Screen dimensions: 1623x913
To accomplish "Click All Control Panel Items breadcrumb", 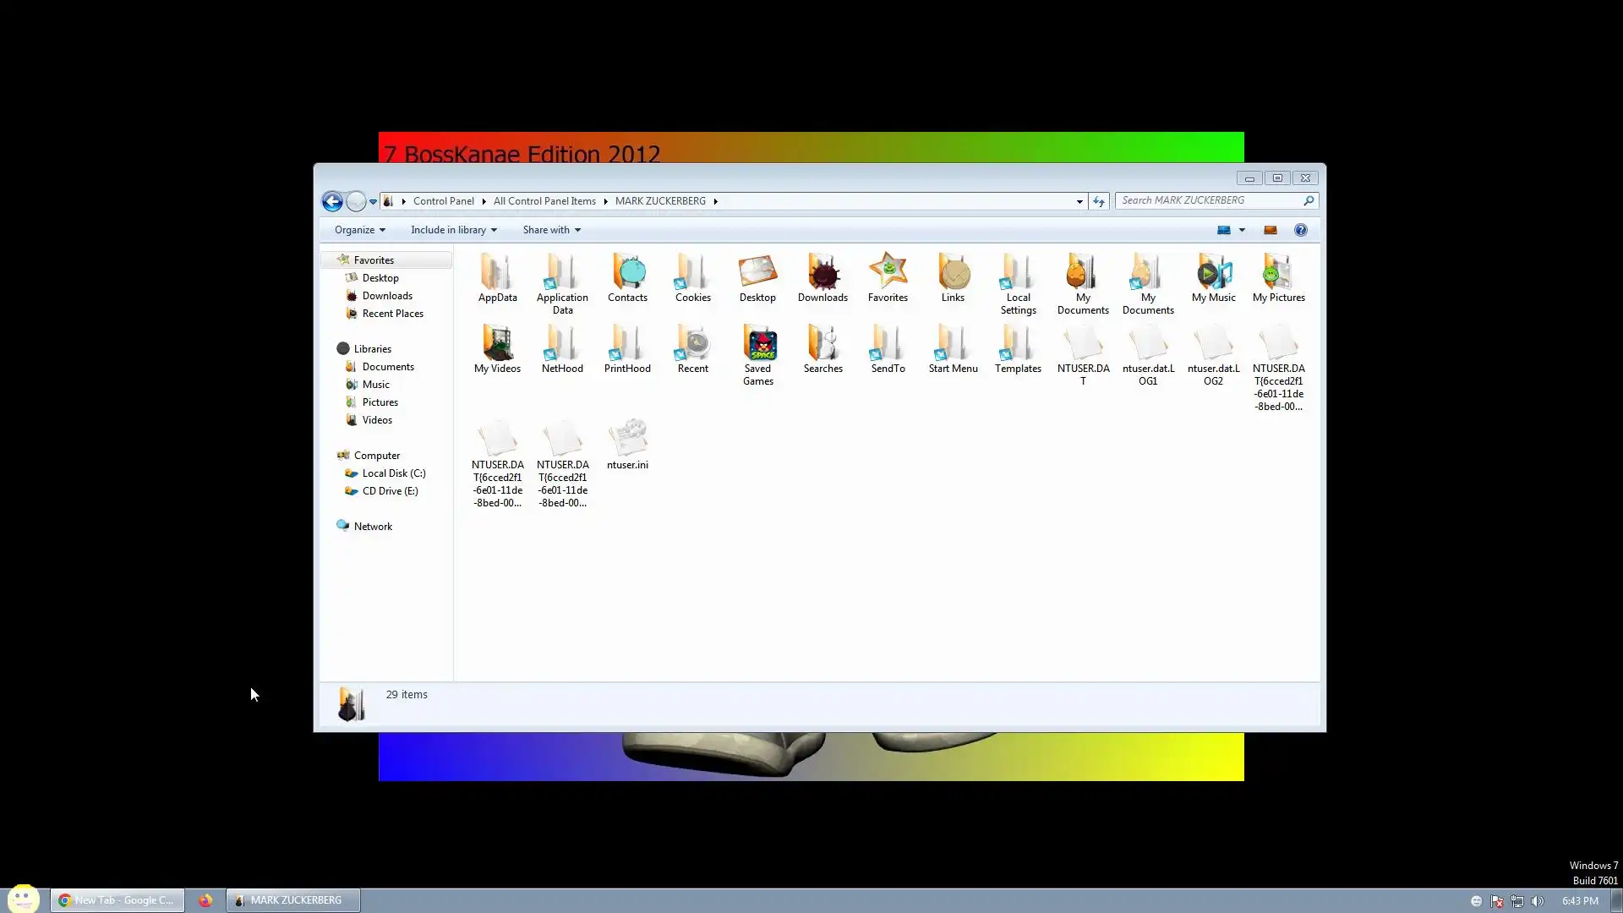I will coord(544,201).
